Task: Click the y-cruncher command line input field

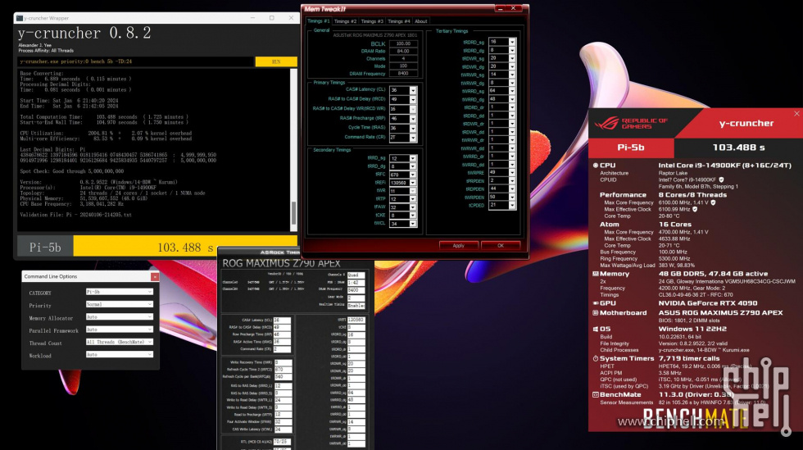Action: click(136, 61)
